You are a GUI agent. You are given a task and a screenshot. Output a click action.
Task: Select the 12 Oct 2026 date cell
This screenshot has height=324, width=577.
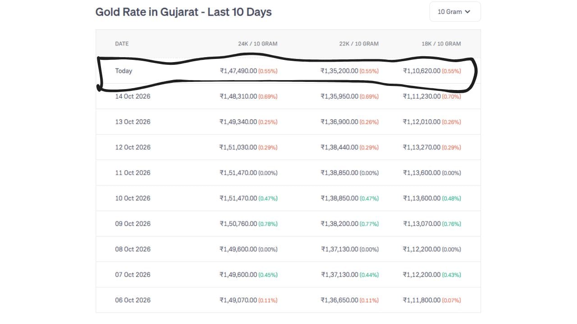tap(133, 147)
